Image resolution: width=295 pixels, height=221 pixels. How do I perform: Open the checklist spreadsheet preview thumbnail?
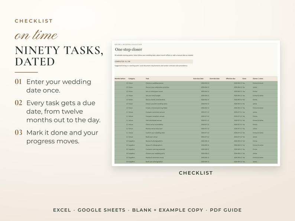(196, 103)
